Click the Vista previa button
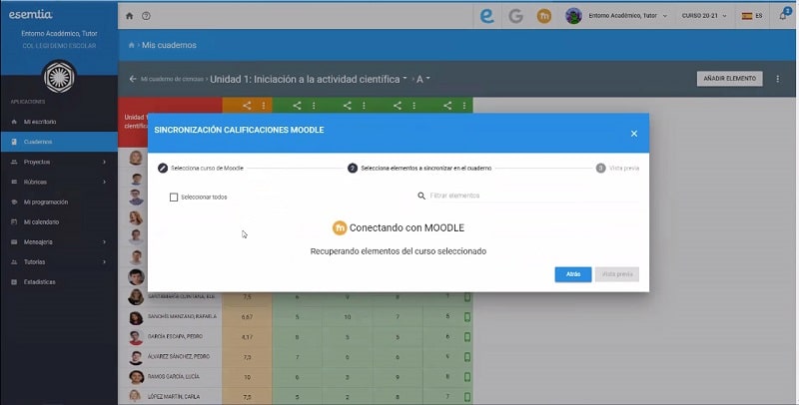Viewport: 799px width, 405px height. (617, 274)
